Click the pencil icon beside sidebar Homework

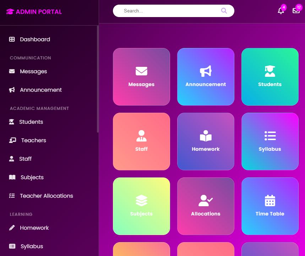[x=12, y=228]
